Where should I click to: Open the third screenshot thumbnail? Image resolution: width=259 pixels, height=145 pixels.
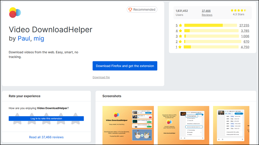point(231,125)
